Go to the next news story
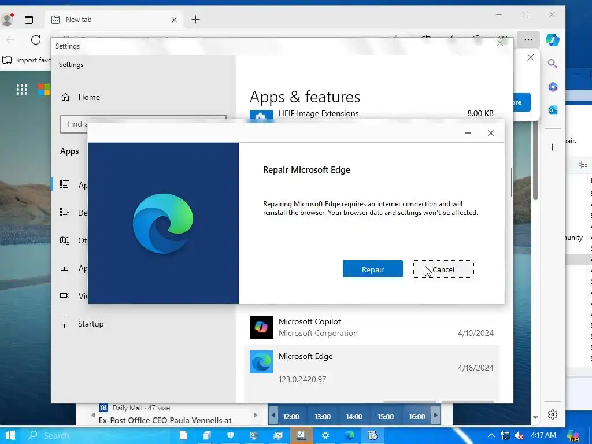This screenshot has width=592, height=444. 255,415
